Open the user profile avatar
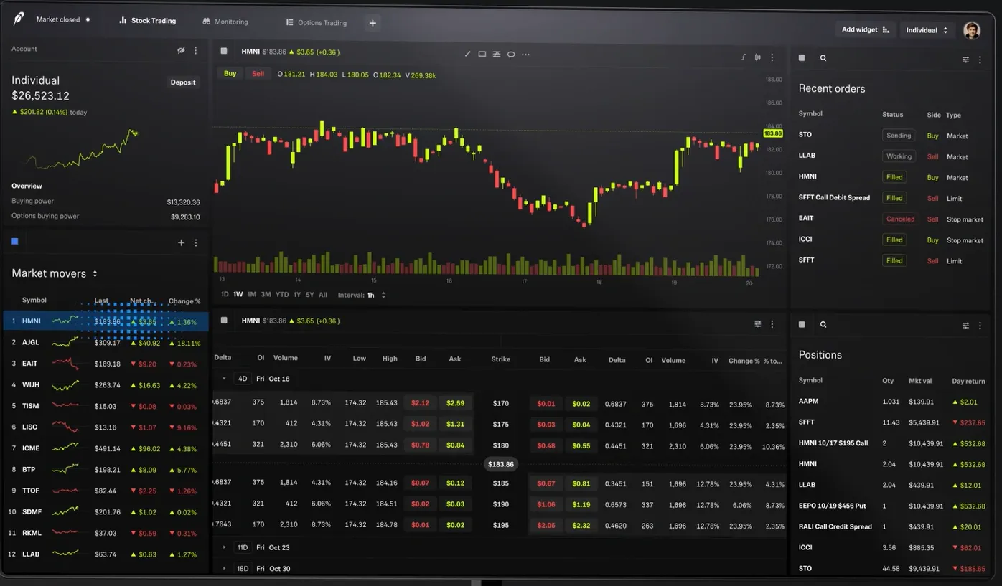Screen dimensions: 1002x586 coord(971,30)
